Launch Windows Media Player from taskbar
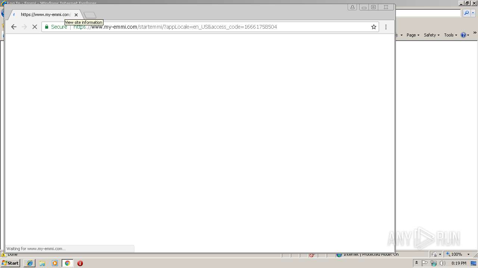This screenshot has width=478, height=268. (x=55, y=263)
